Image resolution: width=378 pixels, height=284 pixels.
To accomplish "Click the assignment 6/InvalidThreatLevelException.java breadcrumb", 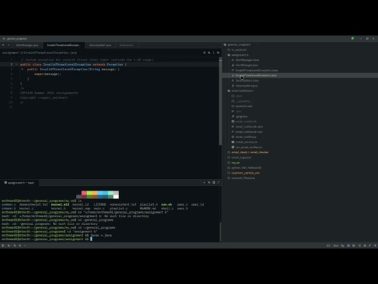I will coord(40,53).
